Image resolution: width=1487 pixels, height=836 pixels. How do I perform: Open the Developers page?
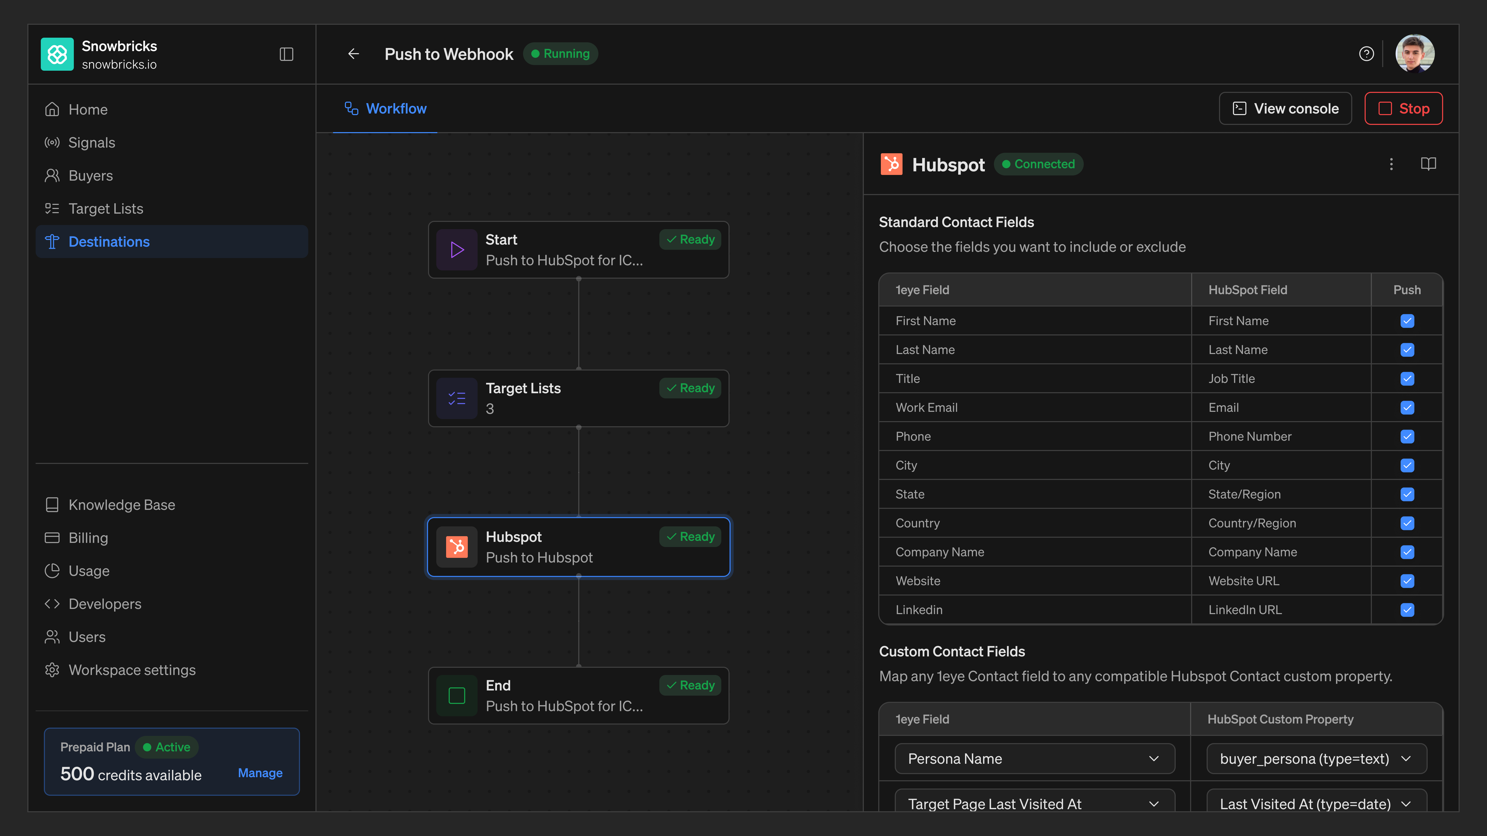[x=171, y=604]
